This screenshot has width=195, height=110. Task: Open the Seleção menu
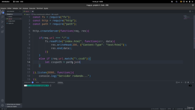point(15,8)
